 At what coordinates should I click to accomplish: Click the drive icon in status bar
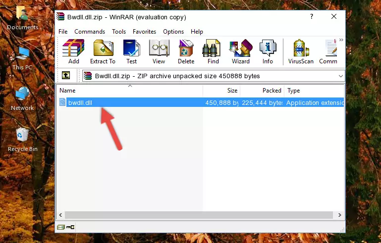[61, 227]
